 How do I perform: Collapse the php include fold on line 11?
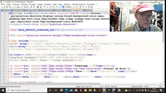(x=9, y=41)
